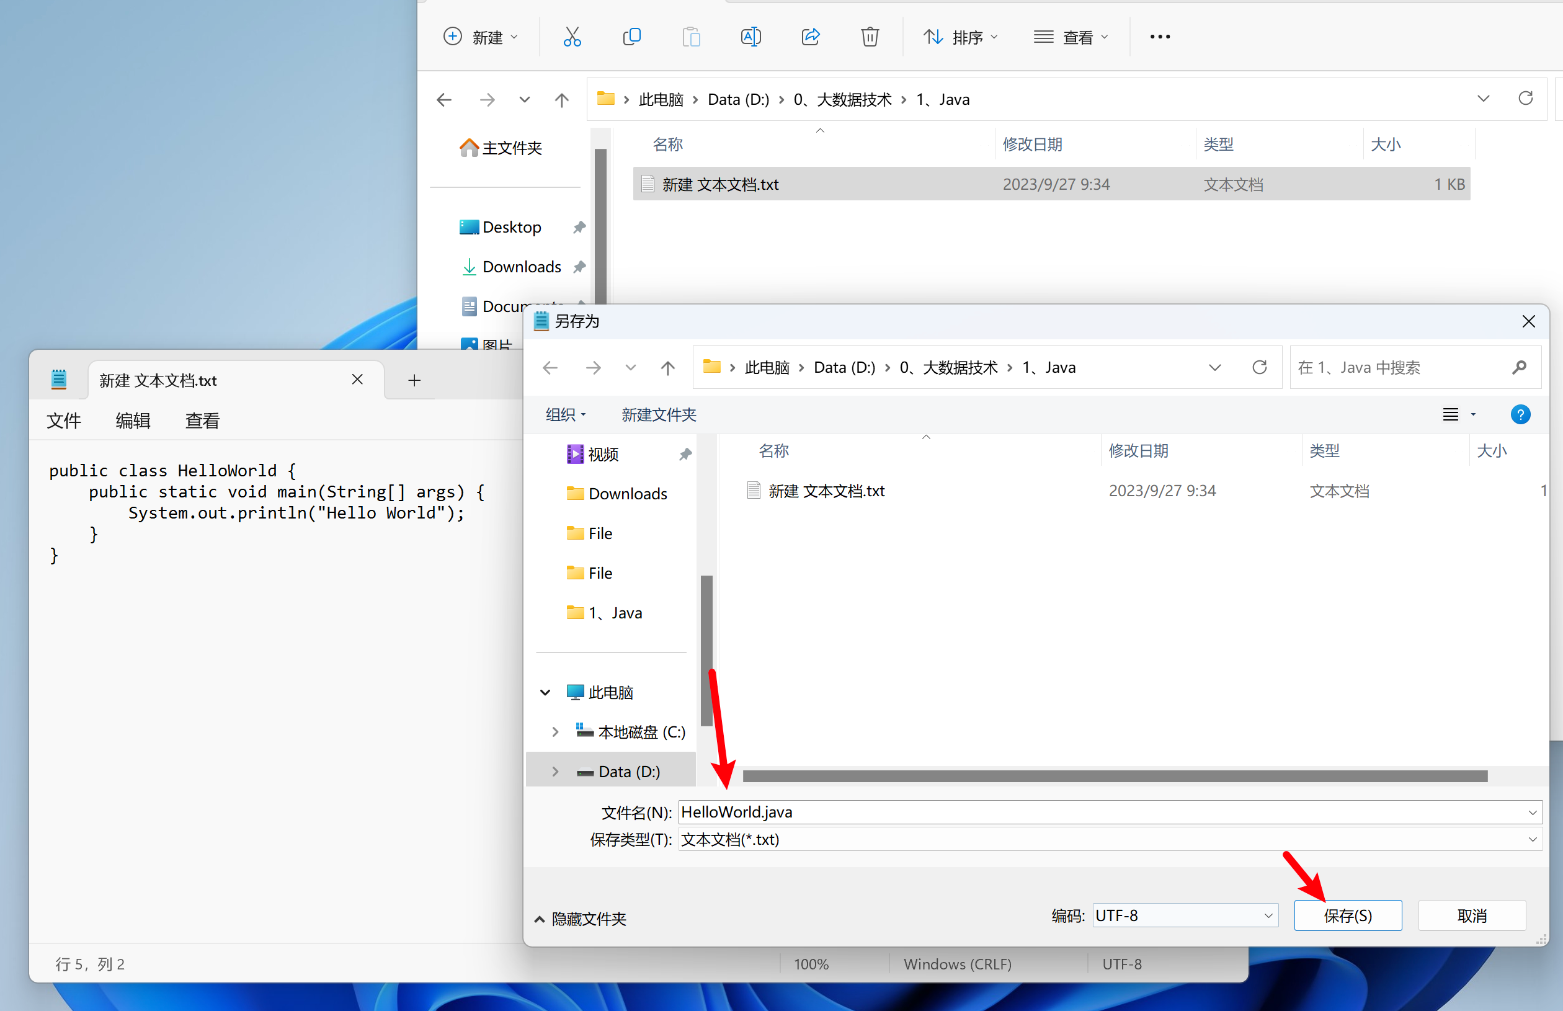This screenshot has height=1011, width=1563.
Task: Click the refresh icon in Save As dialog
Action: (1259, 368)
